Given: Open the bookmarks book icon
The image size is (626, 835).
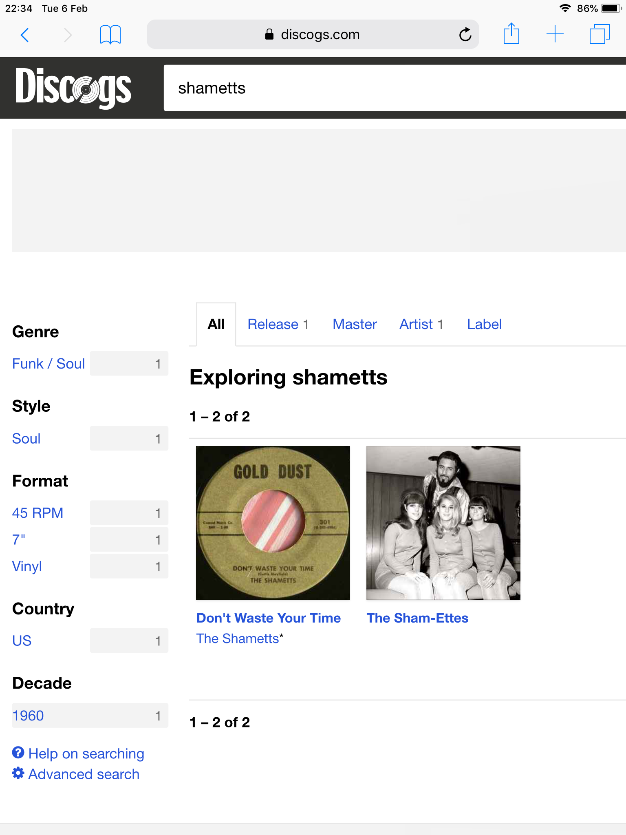Looking at the screenshot, I should point(110,35).
